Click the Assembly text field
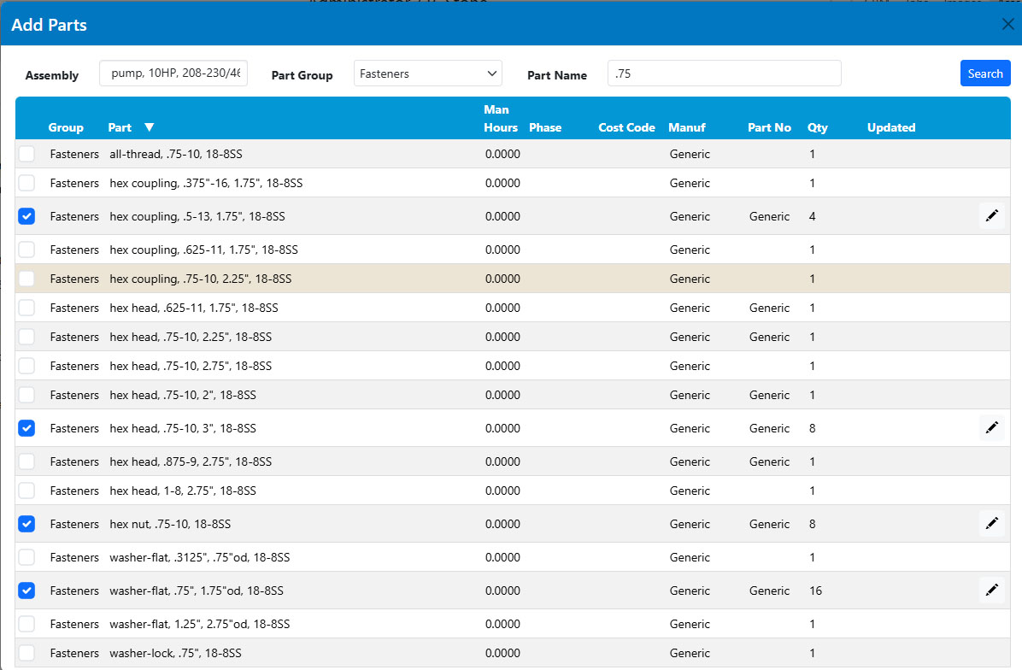 (173, 73)
